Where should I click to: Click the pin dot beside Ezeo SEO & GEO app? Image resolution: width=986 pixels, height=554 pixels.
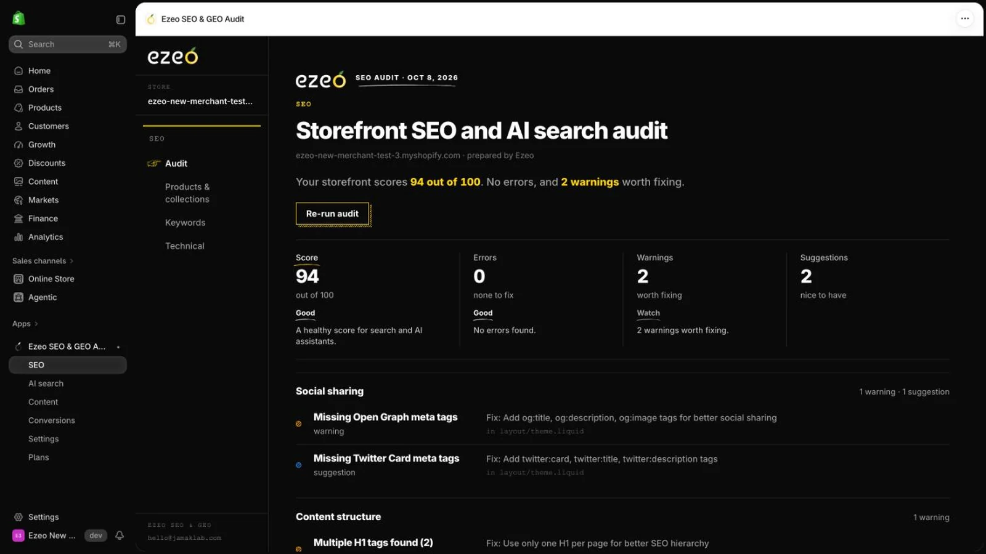[x=118, y=347]
